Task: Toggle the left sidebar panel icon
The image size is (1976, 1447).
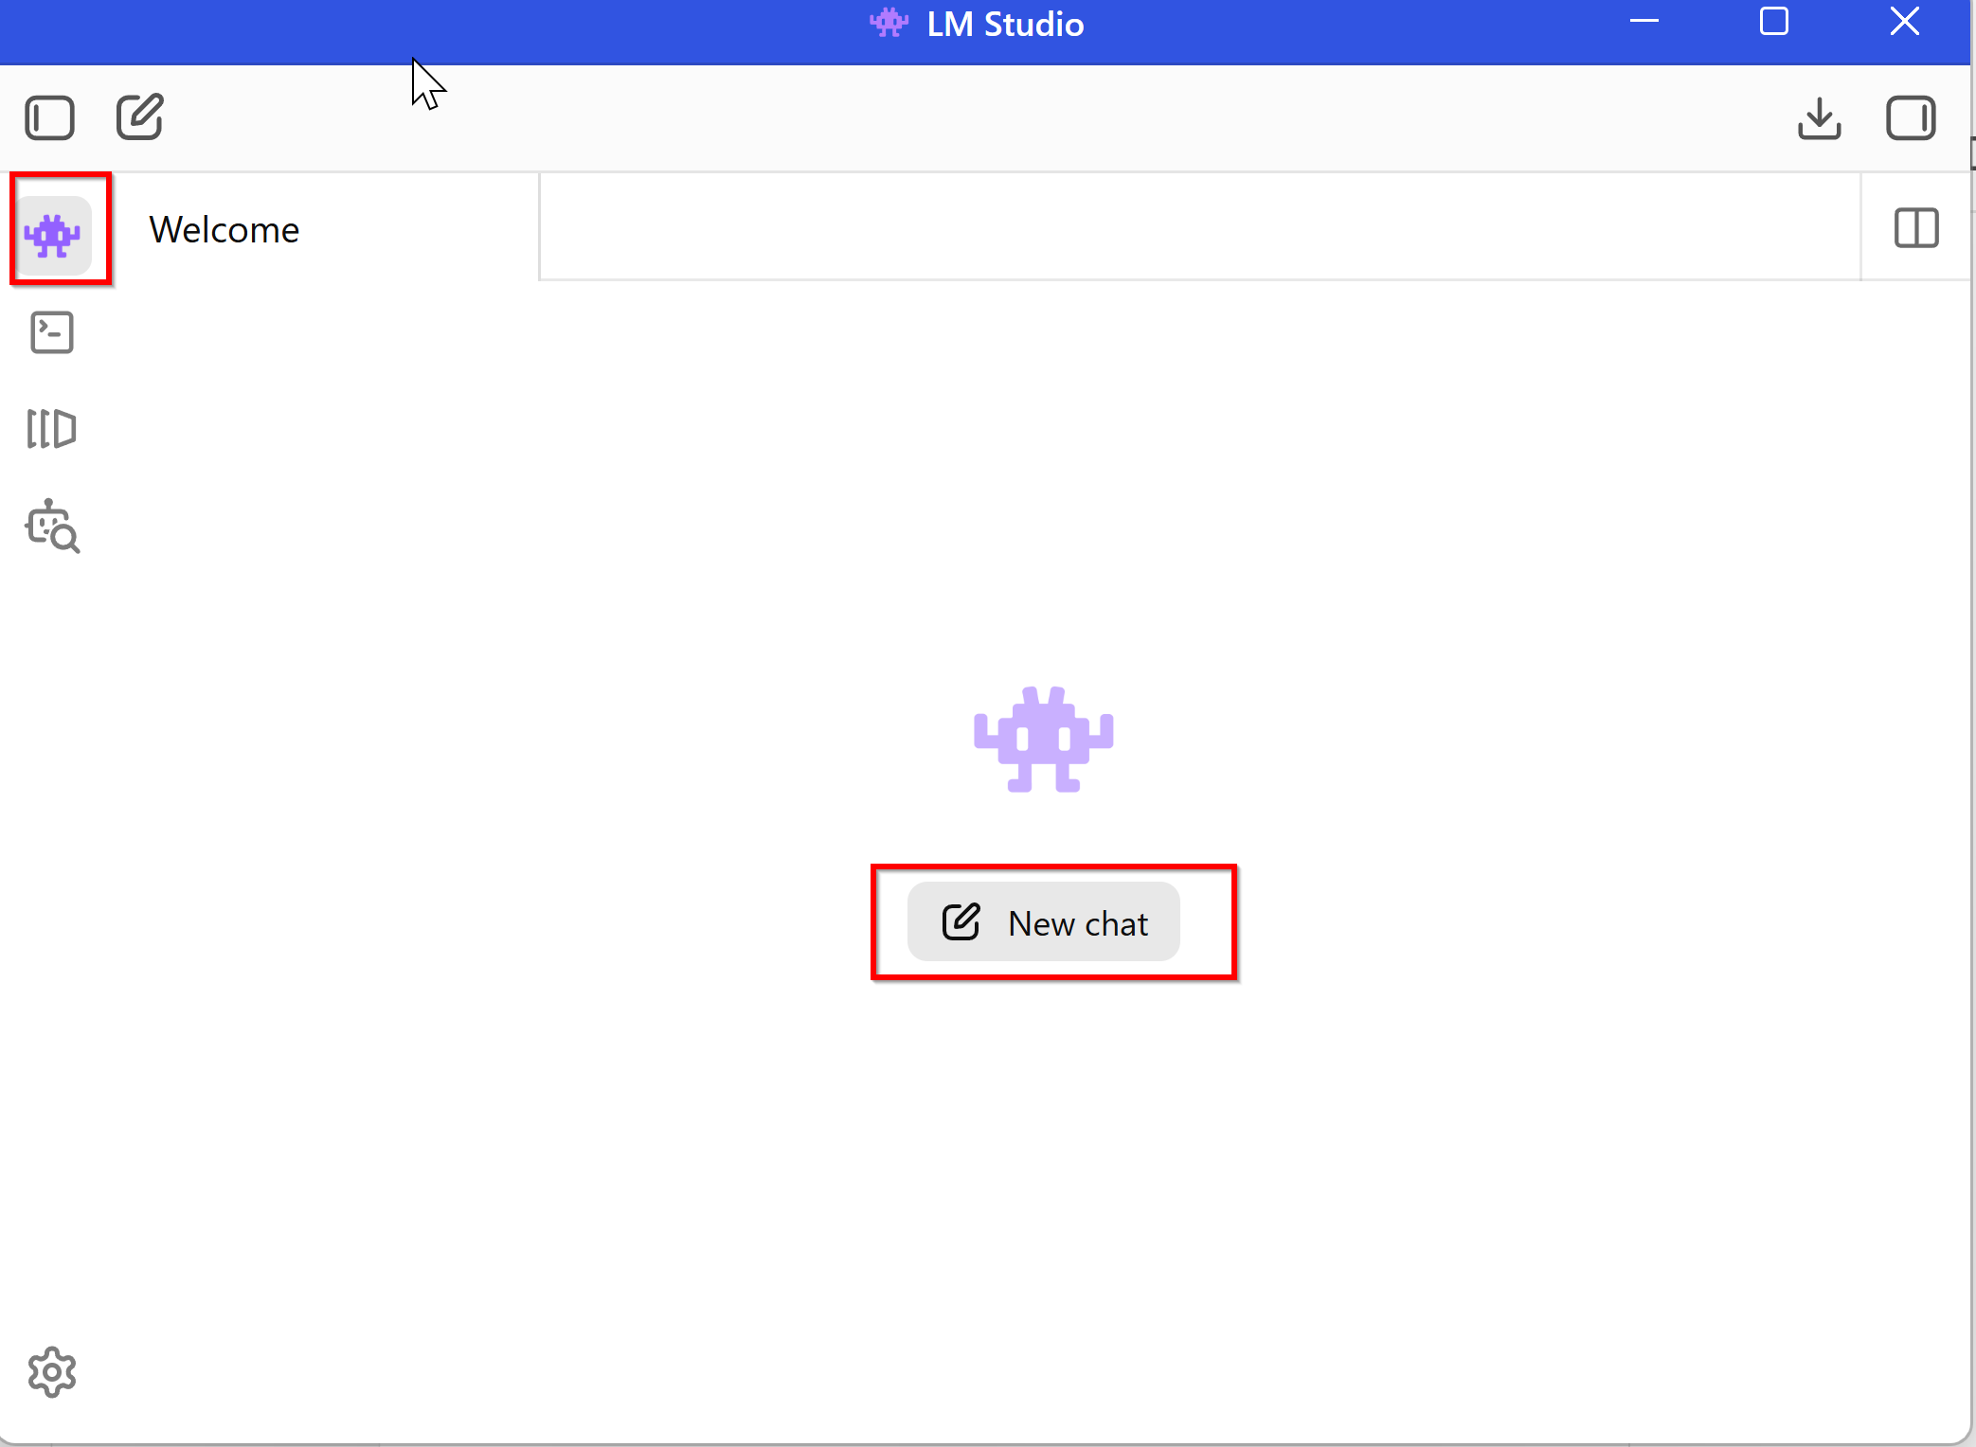Action: (x=49, y=118)
